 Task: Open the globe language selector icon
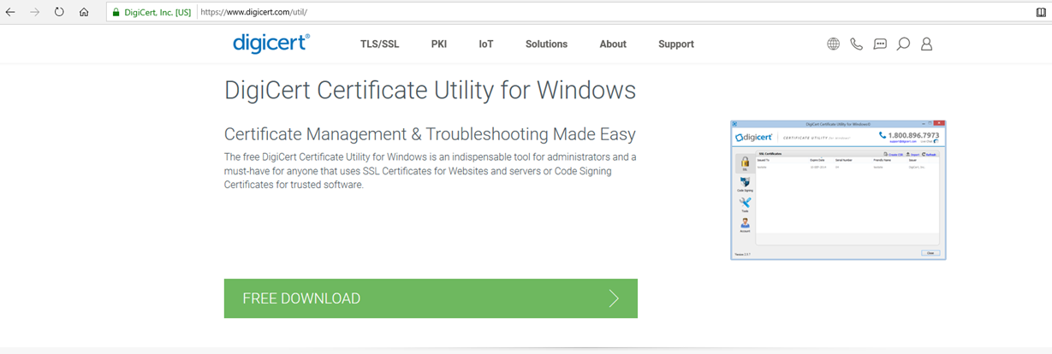click(x=833, y=44)
